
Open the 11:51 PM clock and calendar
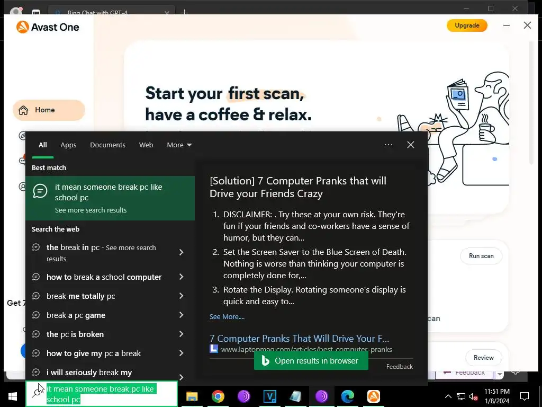click(496, 396)
